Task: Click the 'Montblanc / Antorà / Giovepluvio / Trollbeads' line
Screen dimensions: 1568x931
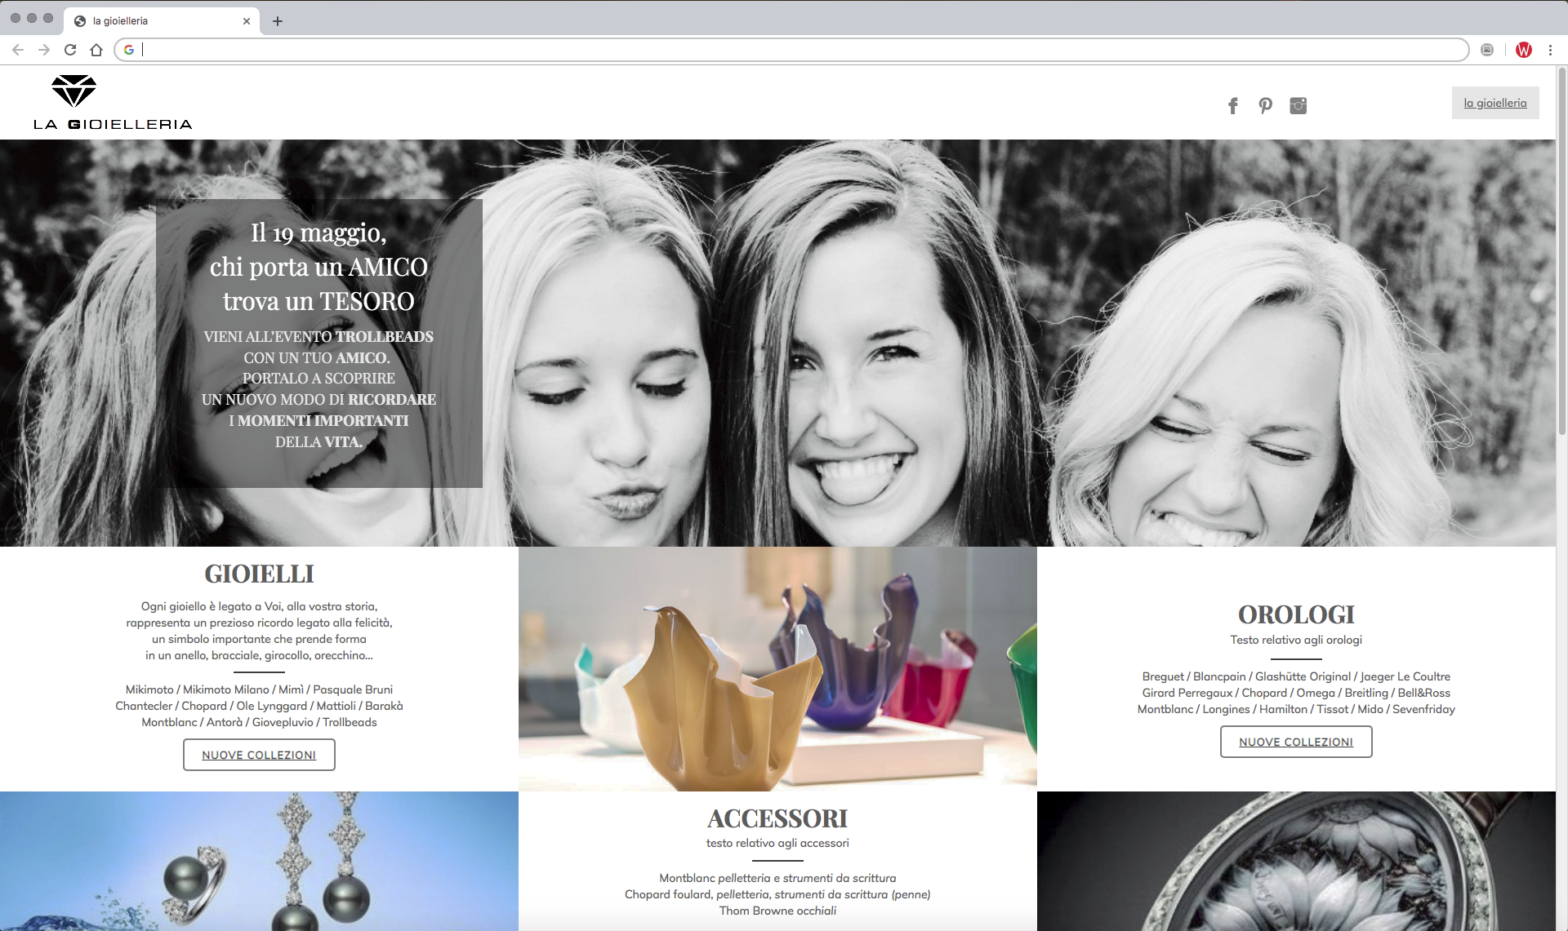Action: pyautogui.click(x=259, y=722)
